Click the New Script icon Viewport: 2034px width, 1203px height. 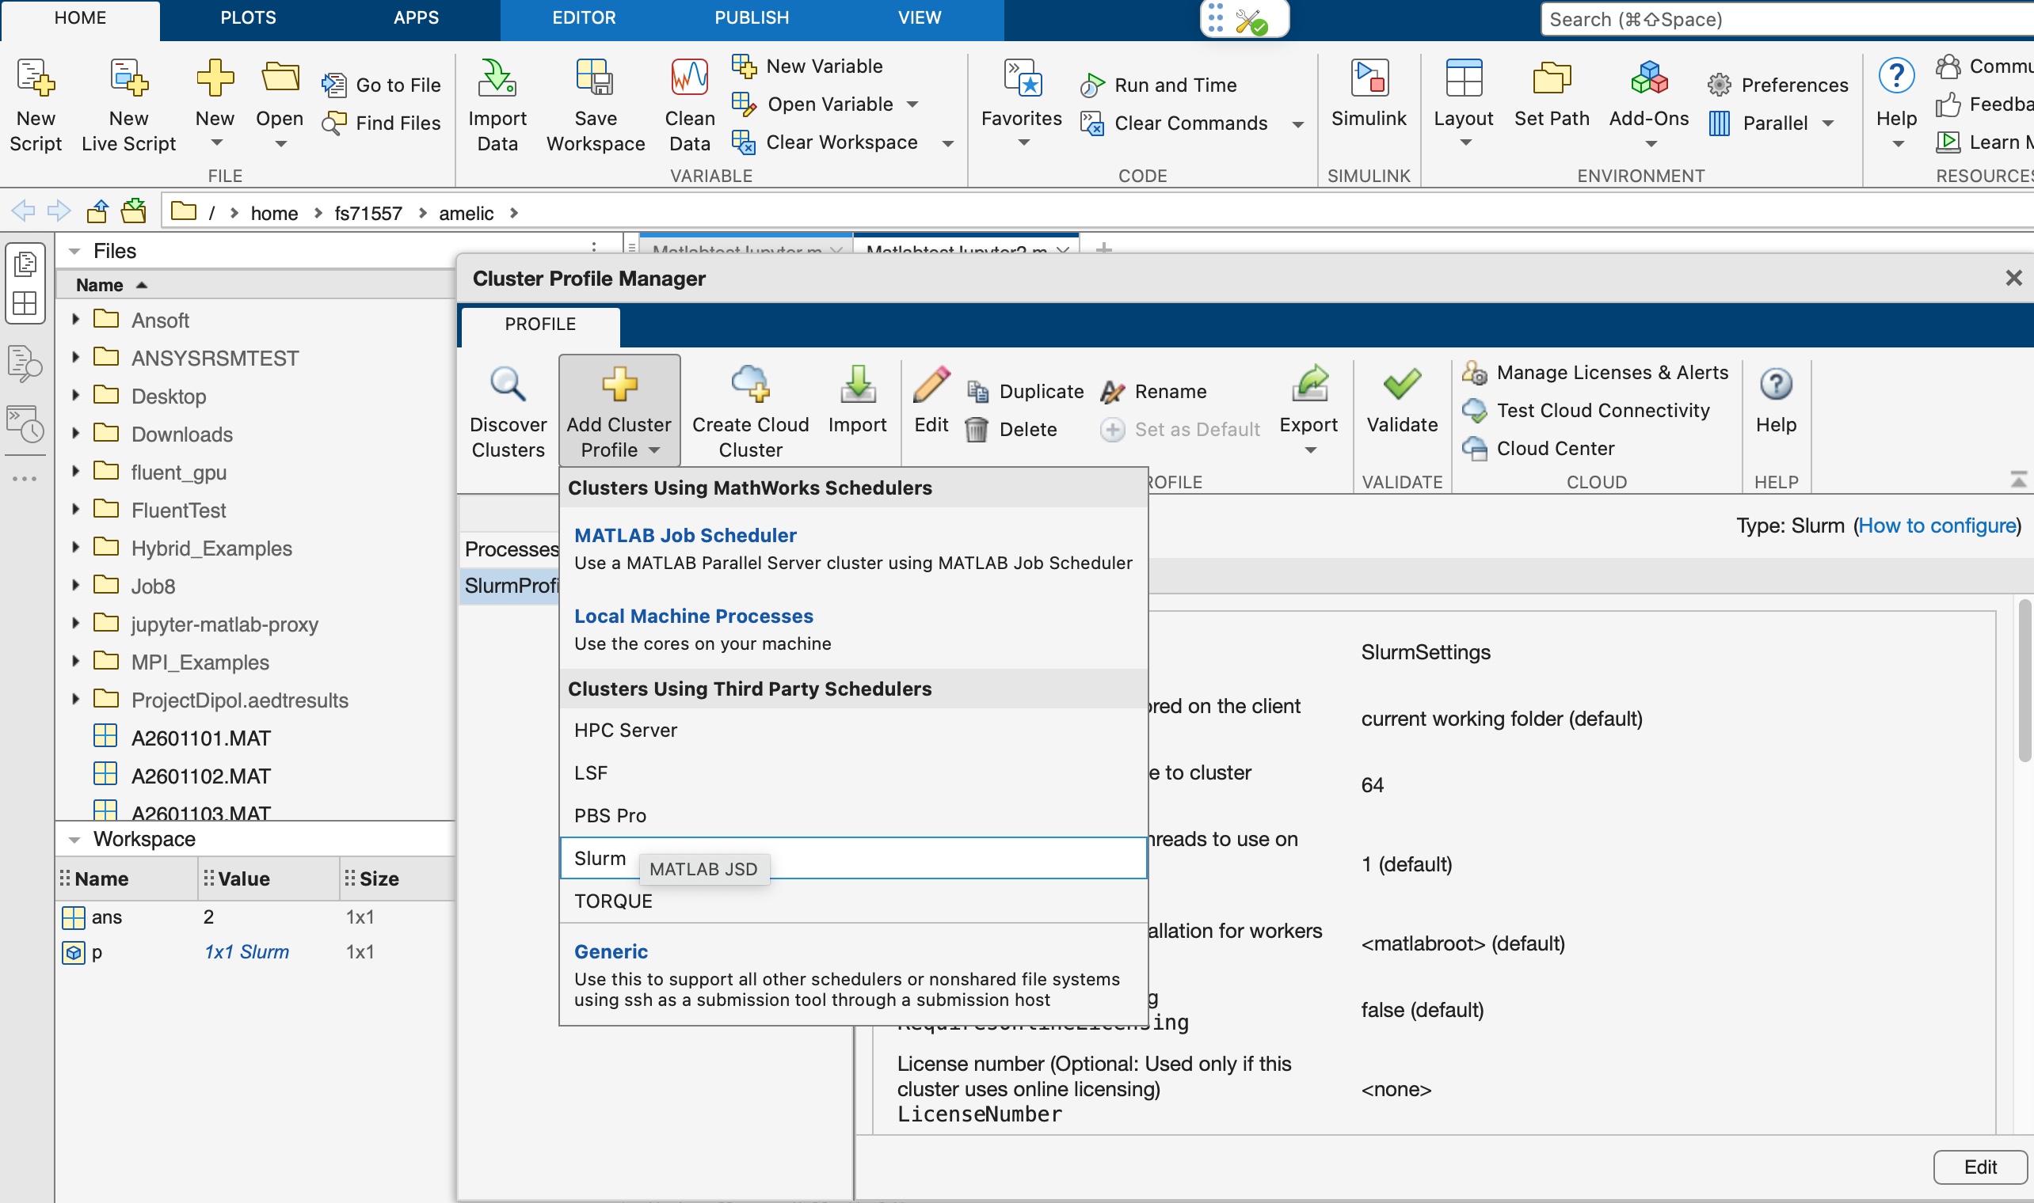click(36, 80)
